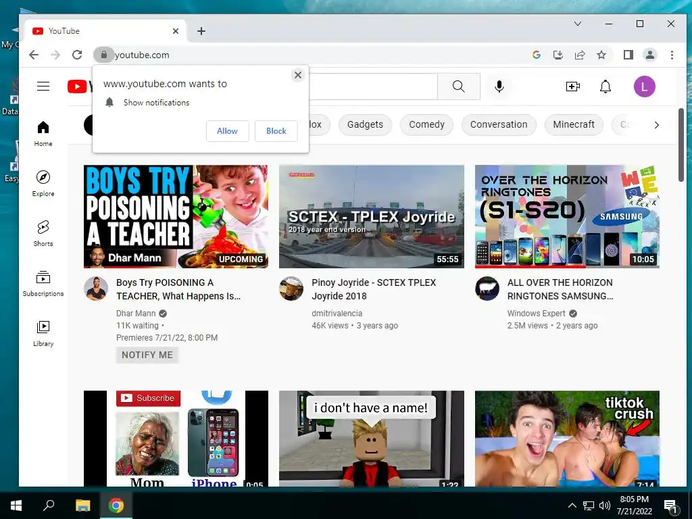Start voice search with microphone icon

pyautogui.click(x=499, y=86)
